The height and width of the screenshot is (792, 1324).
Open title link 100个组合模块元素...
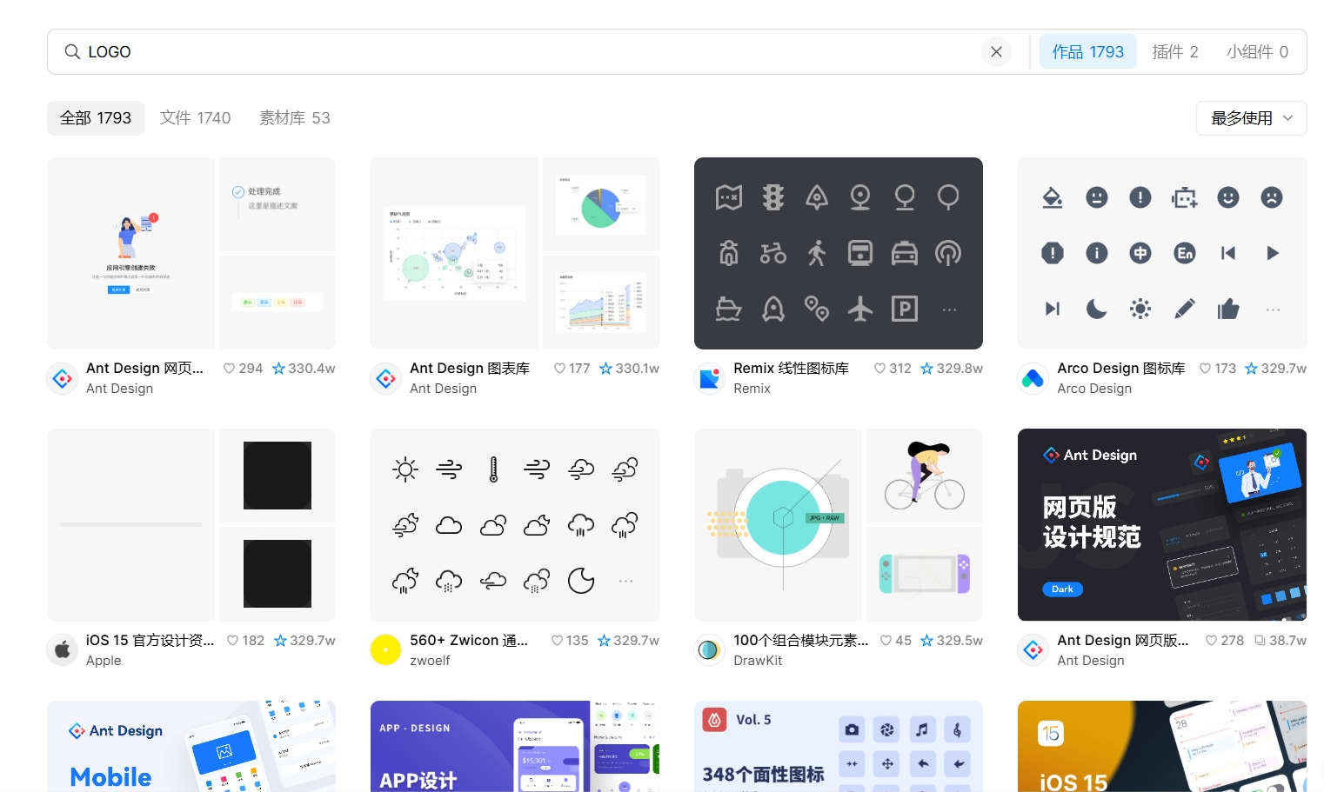801,641
